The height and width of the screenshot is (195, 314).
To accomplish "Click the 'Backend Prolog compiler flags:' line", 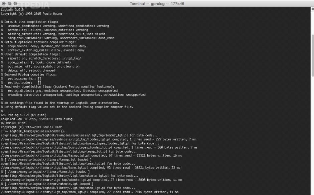I will (29, 75).
